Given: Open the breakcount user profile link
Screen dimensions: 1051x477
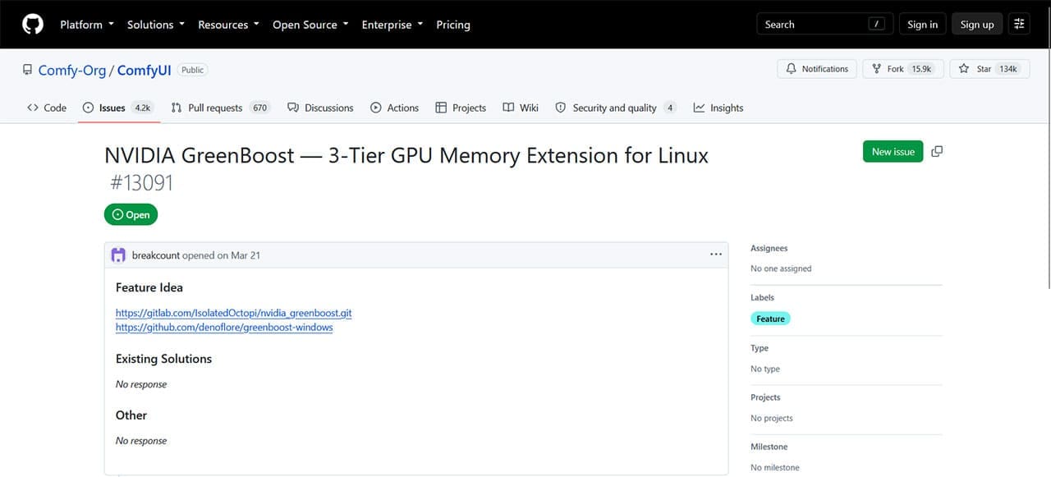Looking at the screenshot, I should [156, 255].
